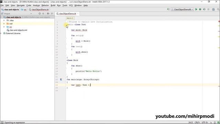Click the External Libraries icon
The image size is (220, 124).
[x=4, y=33]
